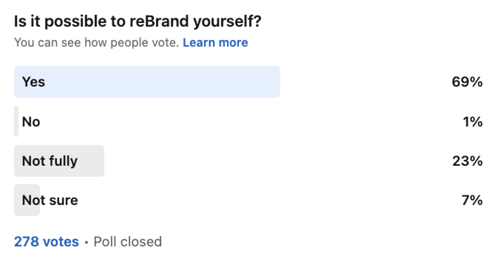Click the Poll closed status text
Viewport: 497px width, 256px height.
click(x=128, y=242)
